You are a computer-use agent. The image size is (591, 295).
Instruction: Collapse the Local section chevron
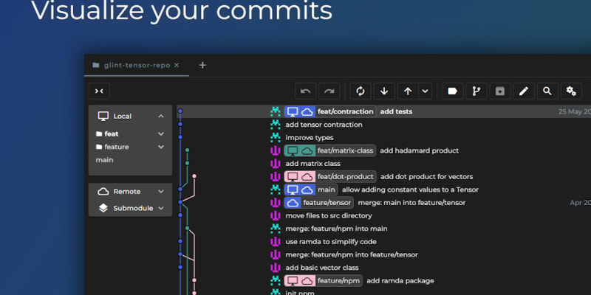(161, 117)
